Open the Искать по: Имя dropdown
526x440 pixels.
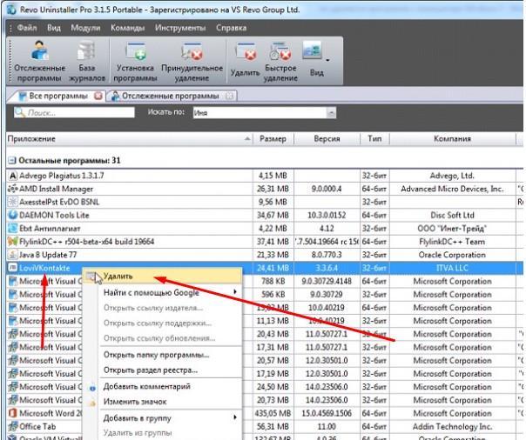click(x=265, y=113)
